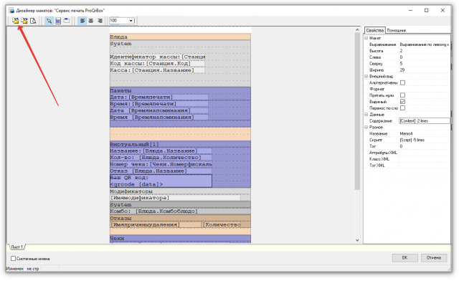Select the Блюда band header
459x281 pixels.
(180, 37)
